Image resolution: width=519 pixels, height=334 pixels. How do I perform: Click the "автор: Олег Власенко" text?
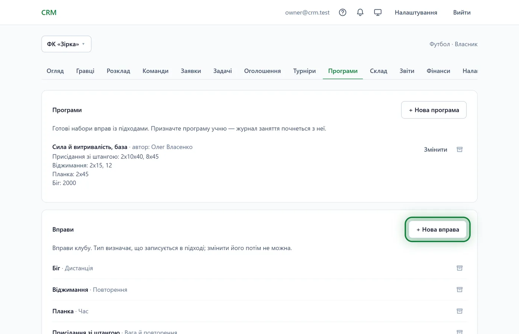coord(162,147)
